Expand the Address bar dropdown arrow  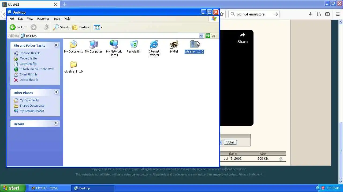coord(201,36)
